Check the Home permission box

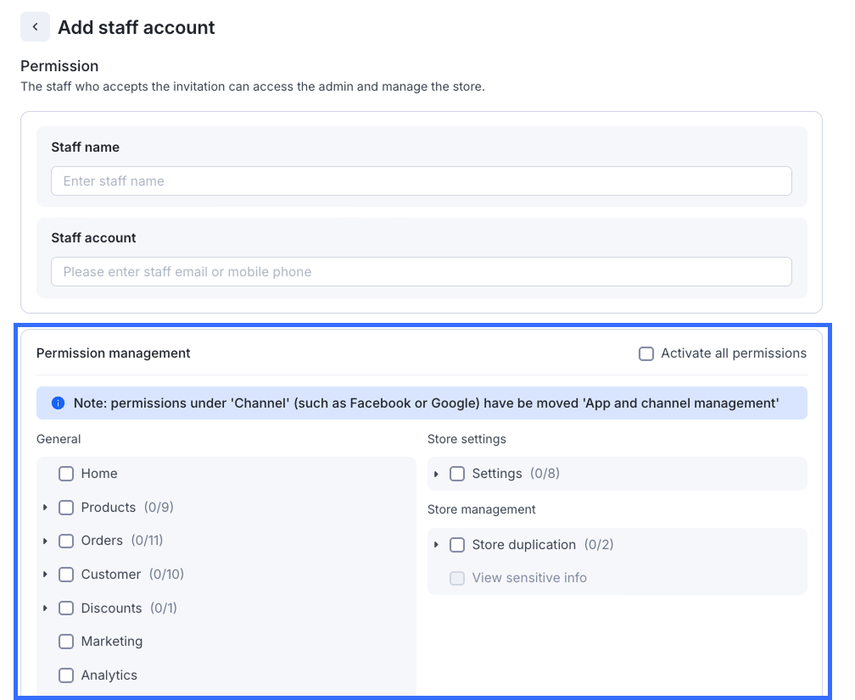(66, 474)
